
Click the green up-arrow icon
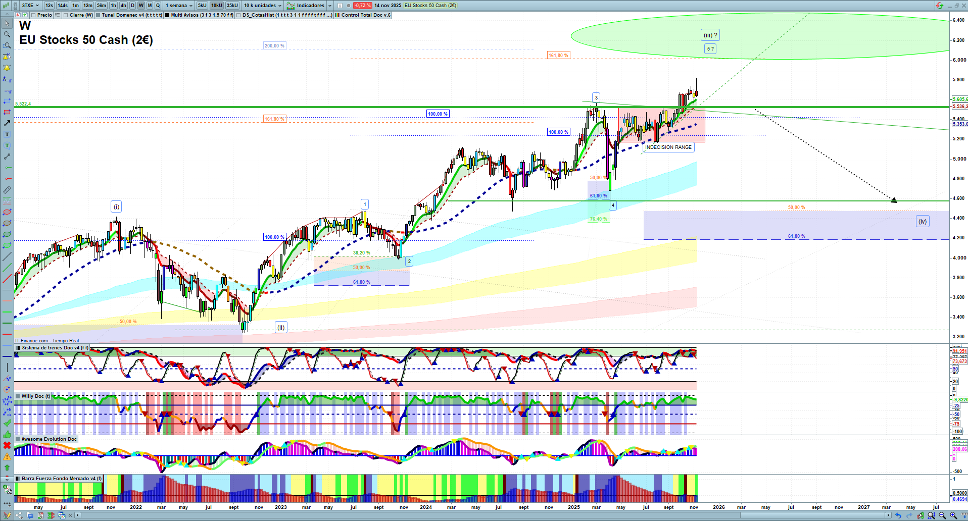point(7,467)
